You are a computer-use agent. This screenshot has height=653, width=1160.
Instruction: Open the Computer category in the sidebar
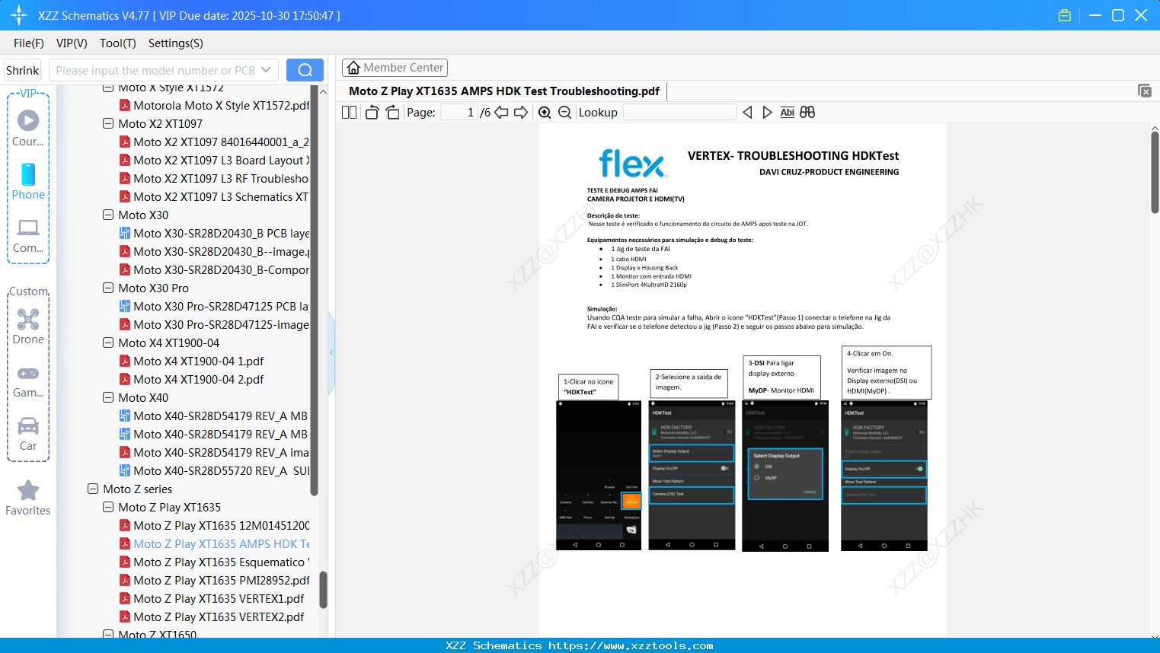point(28,235)
